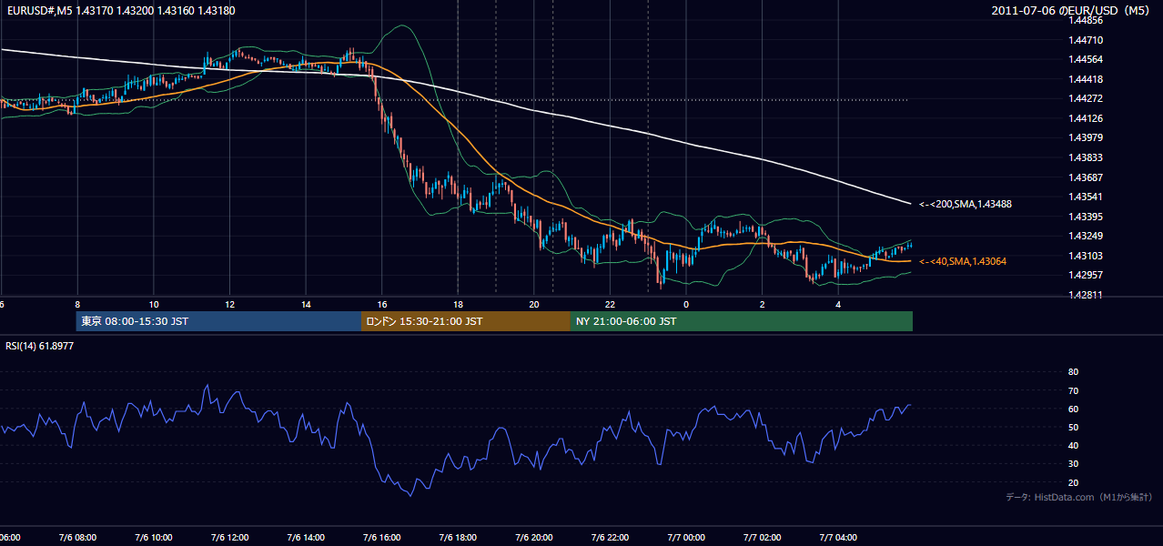Image resolution: width=1163 pixels, height=546 pixels.
Task: Click hour tick 2 under price chart
Action: (763, 304)
